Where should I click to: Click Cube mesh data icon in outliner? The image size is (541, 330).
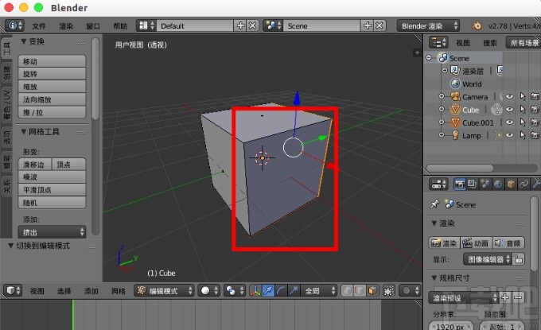(x=496, y=110)
